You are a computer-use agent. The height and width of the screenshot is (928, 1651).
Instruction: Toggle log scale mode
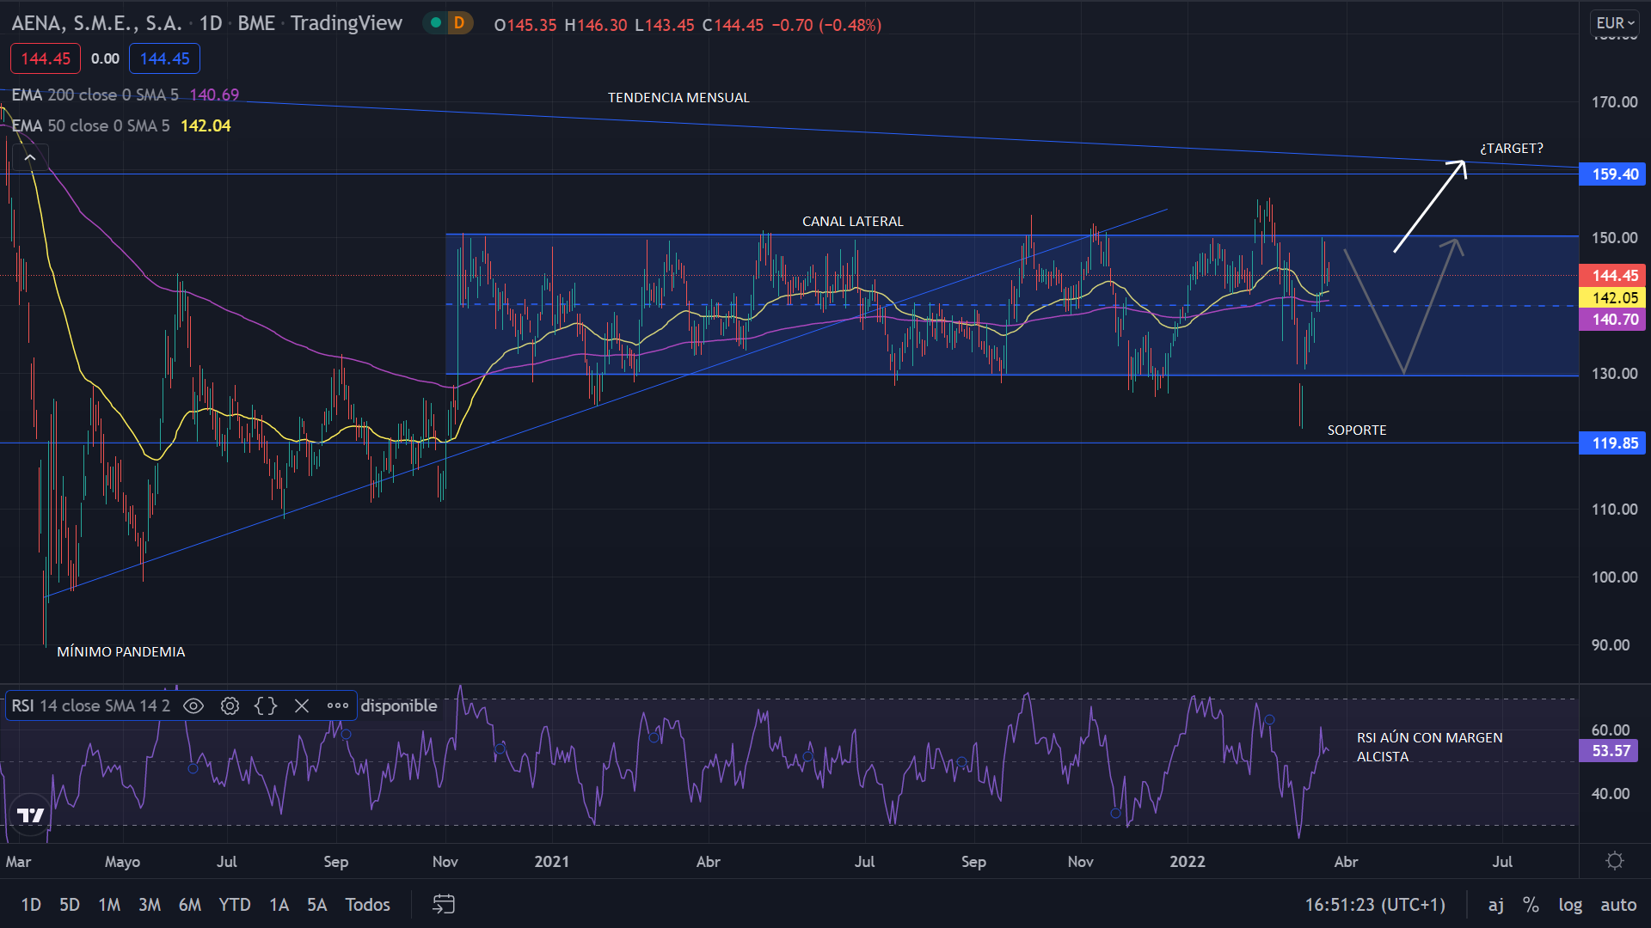pos(1570,904)
